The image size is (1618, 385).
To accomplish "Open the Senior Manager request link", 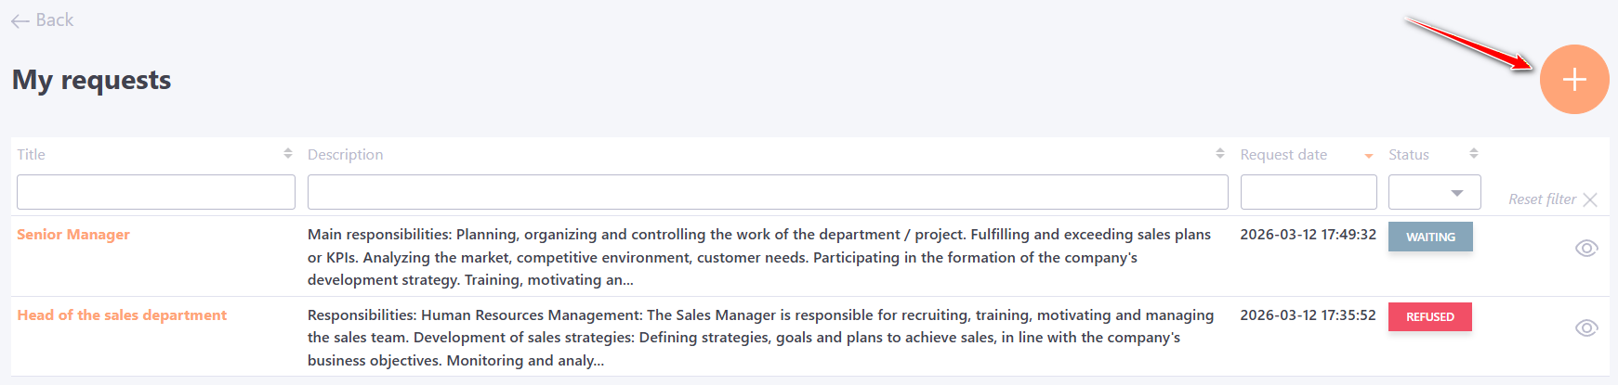I will tap(73, 235).
